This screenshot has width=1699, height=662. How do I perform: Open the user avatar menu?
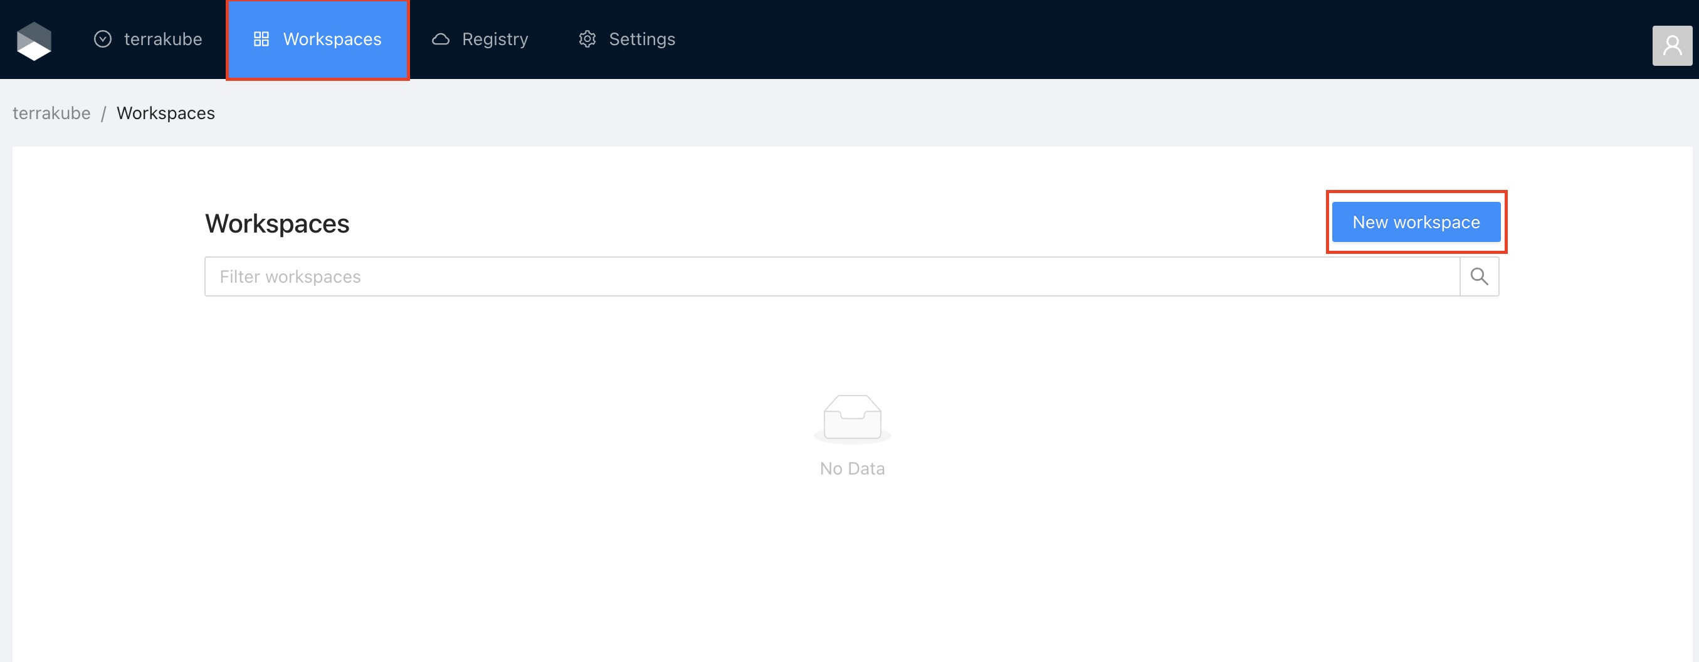[1671, 46]
